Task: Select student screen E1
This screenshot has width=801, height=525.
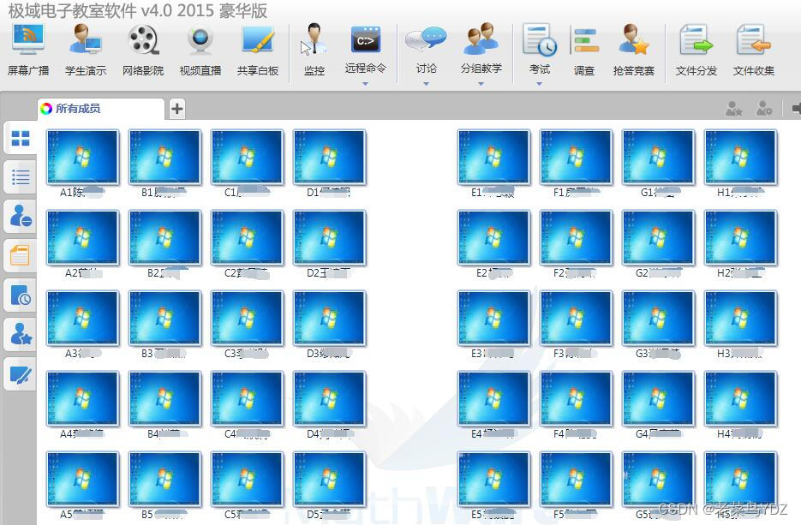Action: coord(493,158)
